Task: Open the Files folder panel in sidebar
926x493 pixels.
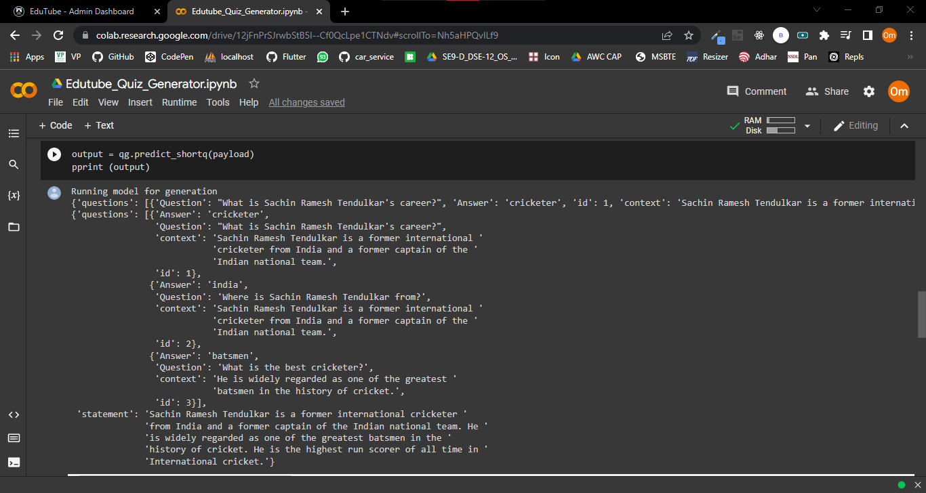Action: point(14,227)
